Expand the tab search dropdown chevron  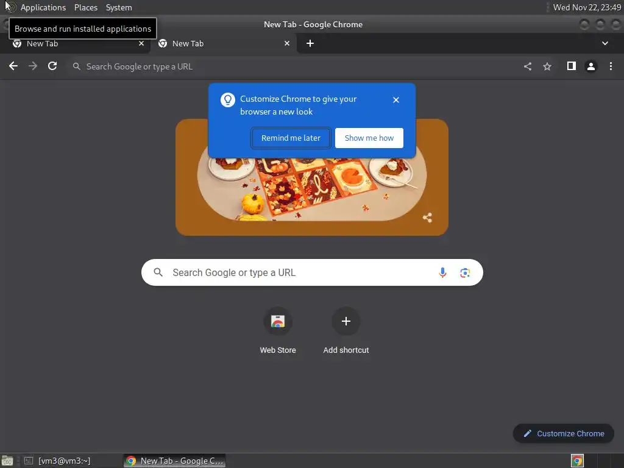point(605,43)
